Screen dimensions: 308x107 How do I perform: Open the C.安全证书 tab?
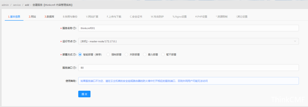pyautogui.click(x=136, y=17)
